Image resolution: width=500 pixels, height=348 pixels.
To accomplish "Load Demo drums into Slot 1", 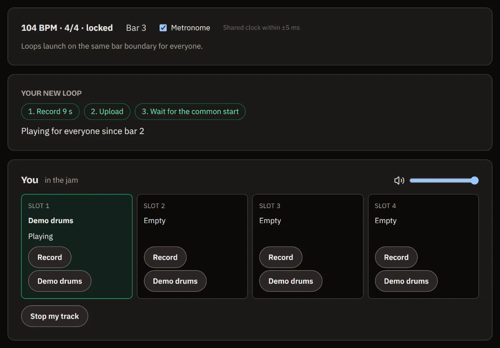I will pyautogui.click(x=60, y=281).
